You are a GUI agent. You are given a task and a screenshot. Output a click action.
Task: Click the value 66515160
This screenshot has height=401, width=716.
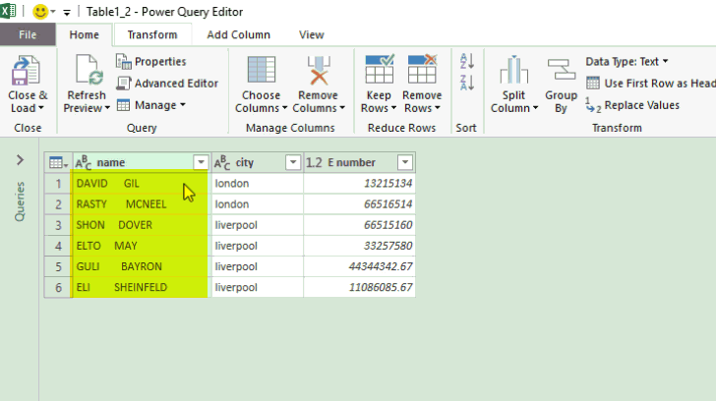coord(388,225)
